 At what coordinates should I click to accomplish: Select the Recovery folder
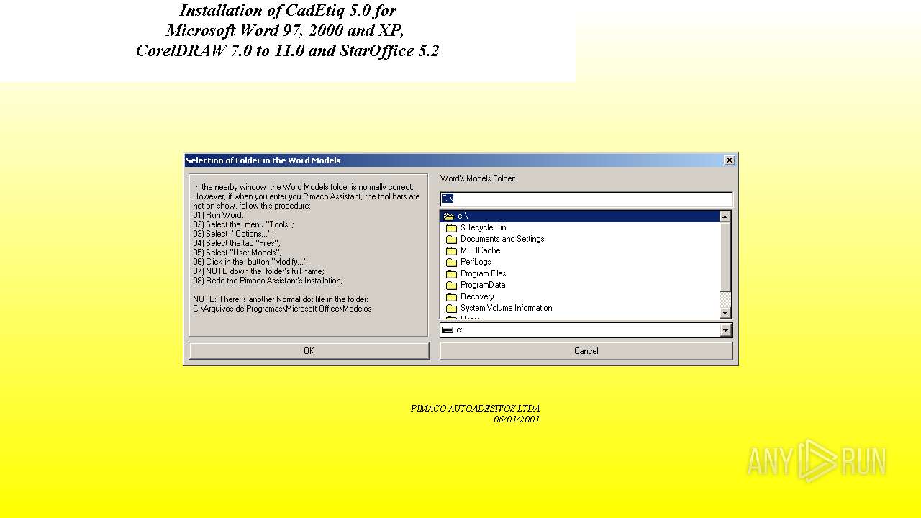pyautogui.click(x=580, y=296)
